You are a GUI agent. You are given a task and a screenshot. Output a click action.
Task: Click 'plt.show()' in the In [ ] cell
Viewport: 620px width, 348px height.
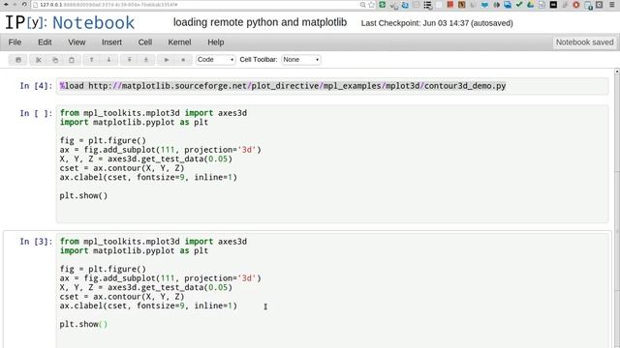pos(83,195)
